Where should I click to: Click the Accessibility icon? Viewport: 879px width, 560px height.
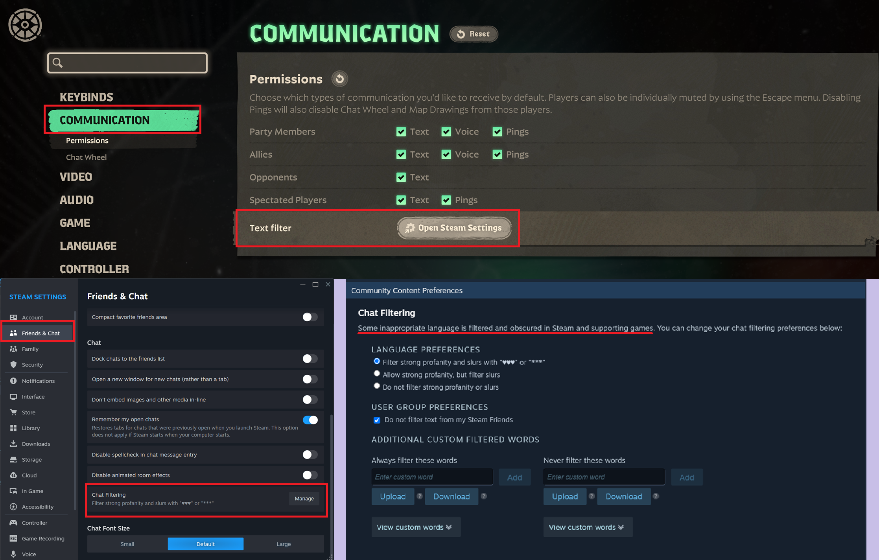tap(13, 507)
